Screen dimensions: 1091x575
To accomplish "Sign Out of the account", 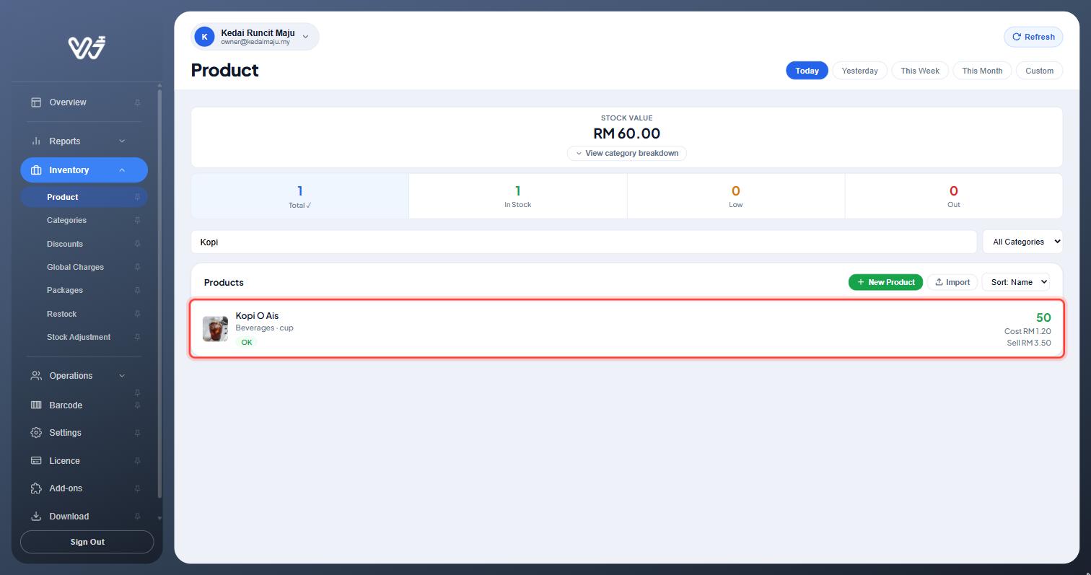I will click(87, 542).
